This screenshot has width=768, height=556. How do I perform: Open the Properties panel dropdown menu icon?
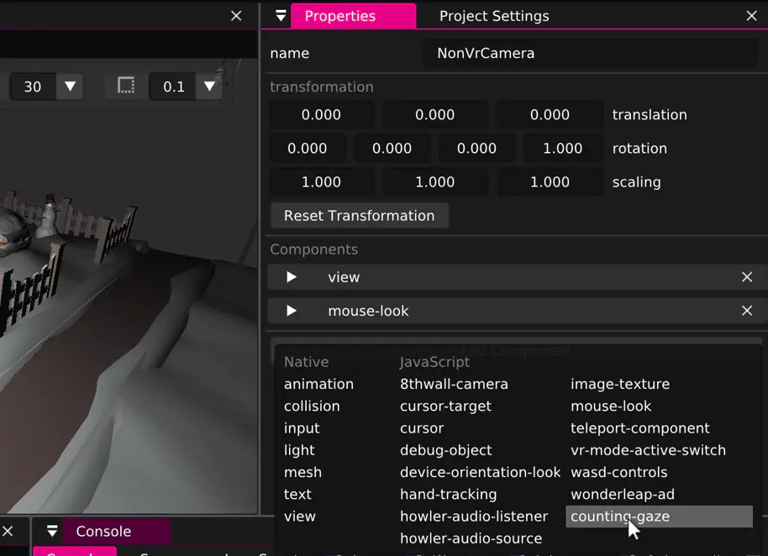tap(281, 16)
